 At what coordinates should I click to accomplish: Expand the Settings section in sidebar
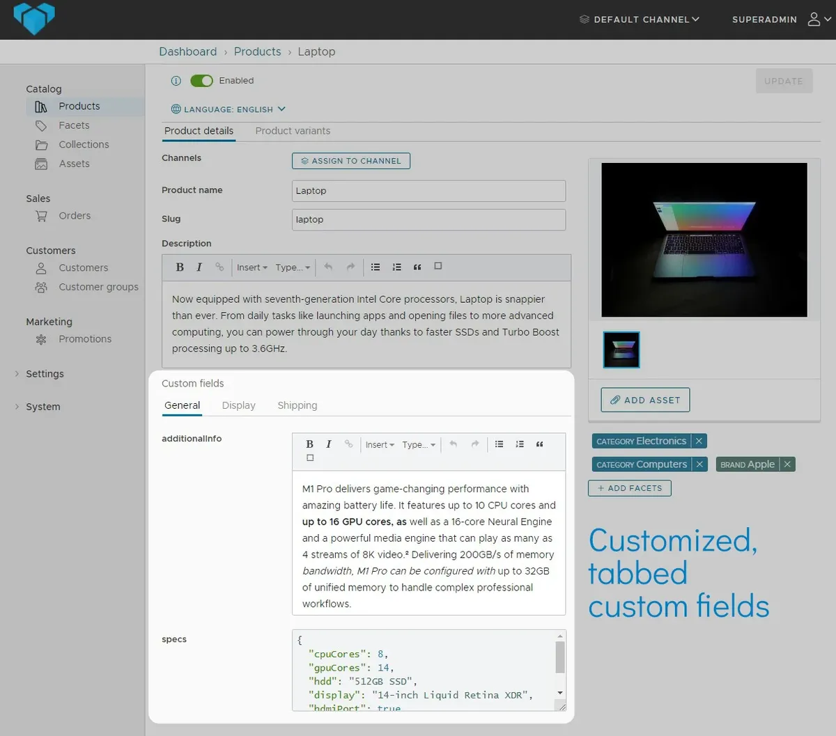45,374
